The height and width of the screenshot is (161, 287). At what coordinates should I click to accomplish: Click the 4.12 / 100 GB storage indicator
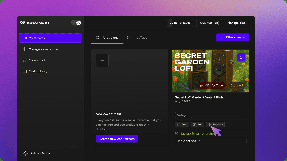pyautogui.click(x=209, y=23)
